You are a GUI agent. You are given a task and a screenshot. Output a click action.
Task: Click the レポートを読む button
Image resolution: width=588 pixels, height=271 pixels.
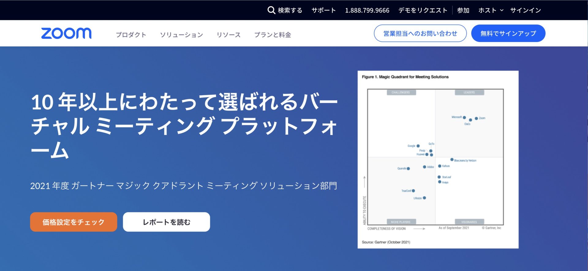coord(166,222)
